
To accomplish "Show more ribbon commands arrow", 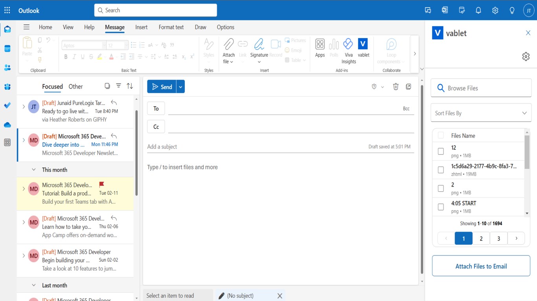I will [415, 54].
